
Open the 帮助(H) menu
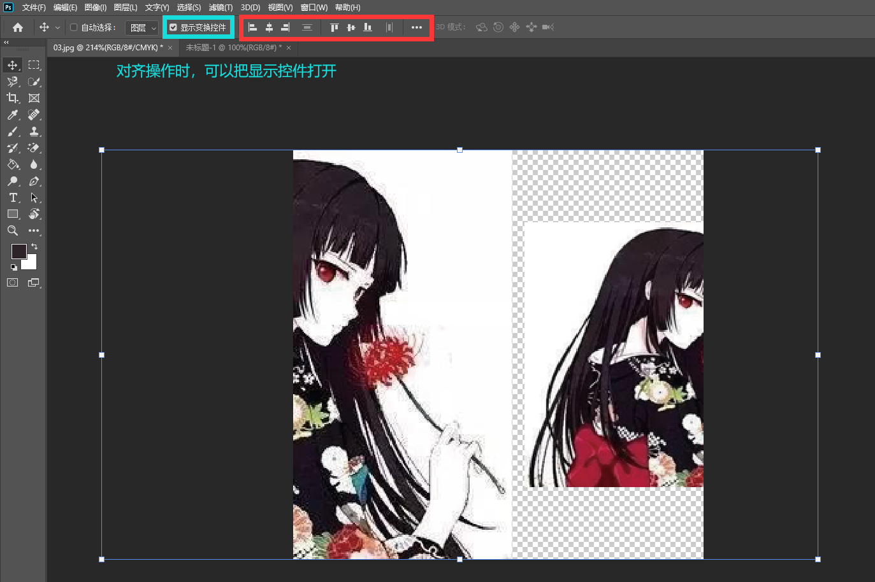(x=347, y=8)
